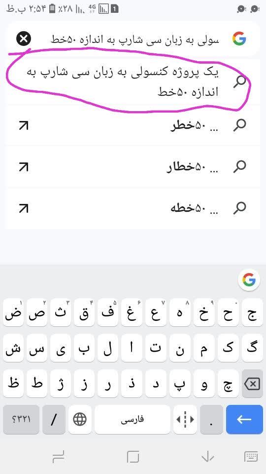Image resolution: width=266 pixels, height=474 pixels.
Task: Tap the فارسی space bar
Action: coord(133,419)
